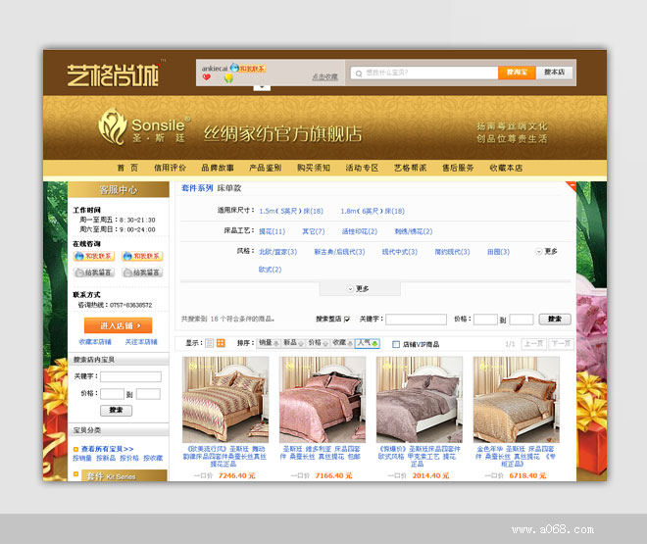The image size is (647, 544).
Task: Click the red heart icon under ankiecai
Action: pyautogui.click(x=206, y=77)
